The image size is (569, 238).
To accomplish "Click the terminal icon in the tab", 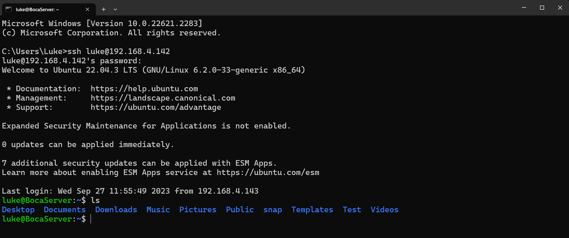I will coord(8,9).
